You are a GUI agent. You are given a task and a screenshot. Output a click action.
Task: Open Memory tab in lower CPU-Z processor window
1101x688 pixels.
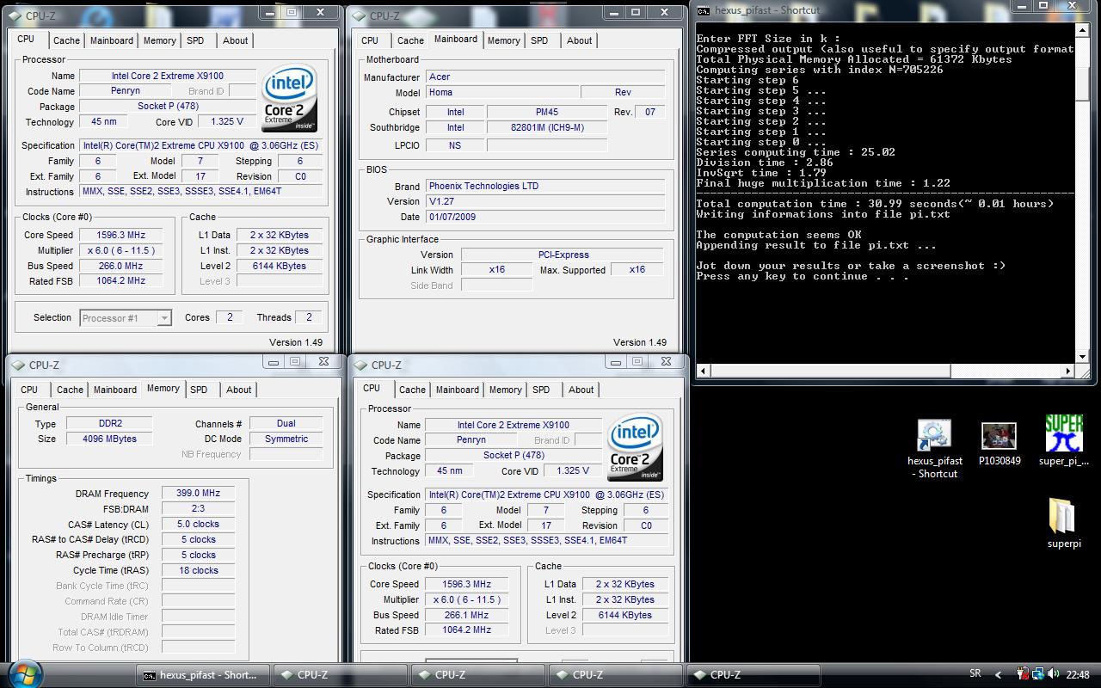(x=506, y=390)
